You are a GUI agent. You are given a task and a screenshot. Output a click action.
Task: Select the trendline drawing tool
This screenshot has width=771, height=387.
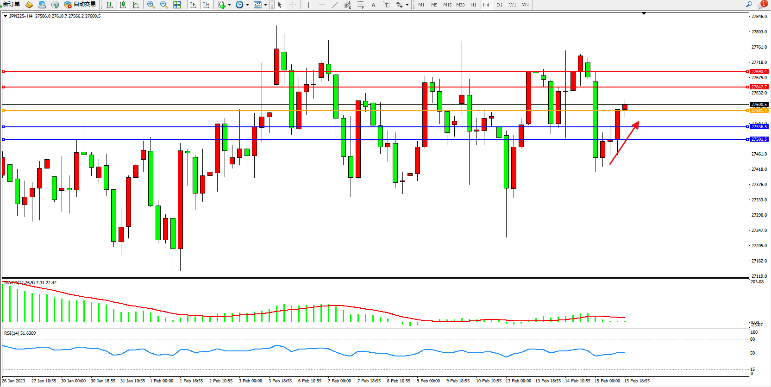[335, 5]
